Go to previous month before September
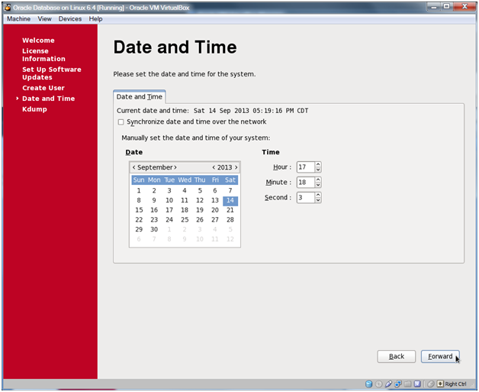The height and width of the screenshot is (392, 479). click(x=133, y=167)
